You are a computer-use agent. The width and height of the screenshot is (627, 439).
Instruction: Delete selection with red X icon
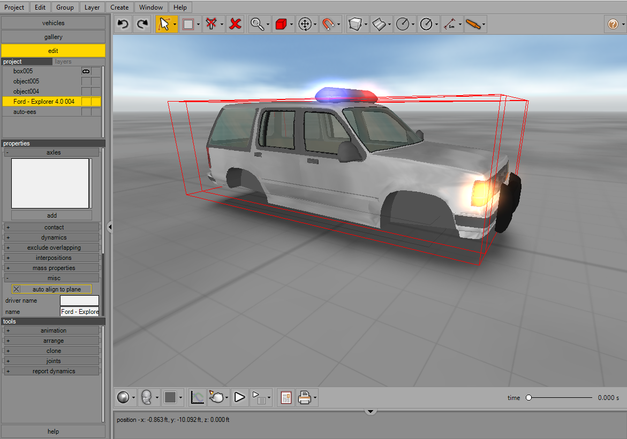[x=236, y=25]
